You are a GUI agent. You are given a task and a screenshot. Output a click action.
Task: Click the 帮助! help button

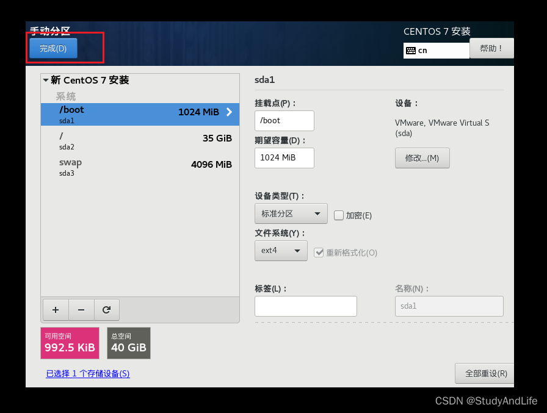point(491,48)
